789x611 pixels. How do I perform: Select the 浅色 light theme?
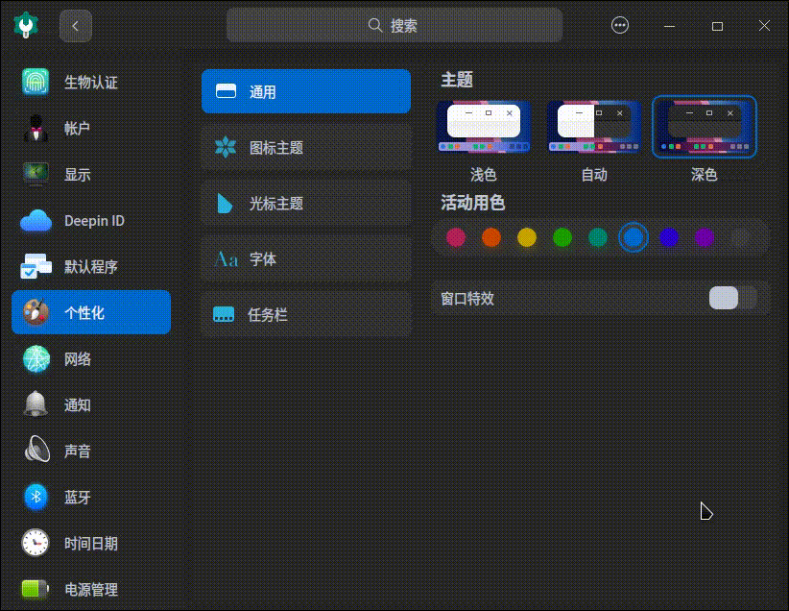click(483, 126)
